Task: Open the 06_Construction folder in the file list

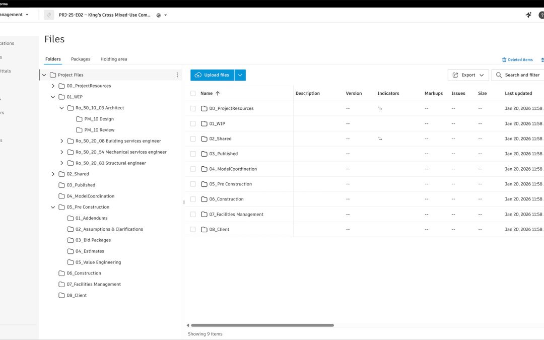Action: 226,199
